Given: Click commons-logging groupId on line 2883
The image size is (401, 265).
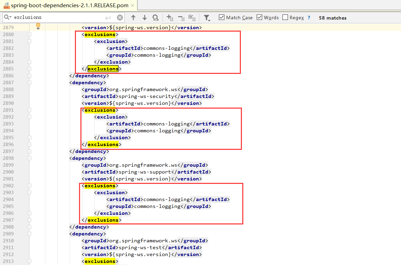Looking at the screenshot, I should click(x=157, y=55).
